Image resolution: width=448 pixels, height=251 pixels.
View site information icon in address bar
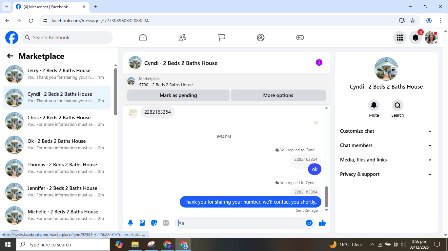[45, 21]
